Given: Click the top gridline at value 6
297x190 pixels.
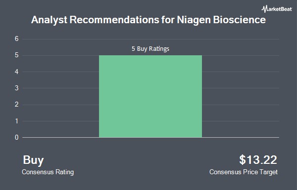Looking at the screenshot, I should [150, 39].
